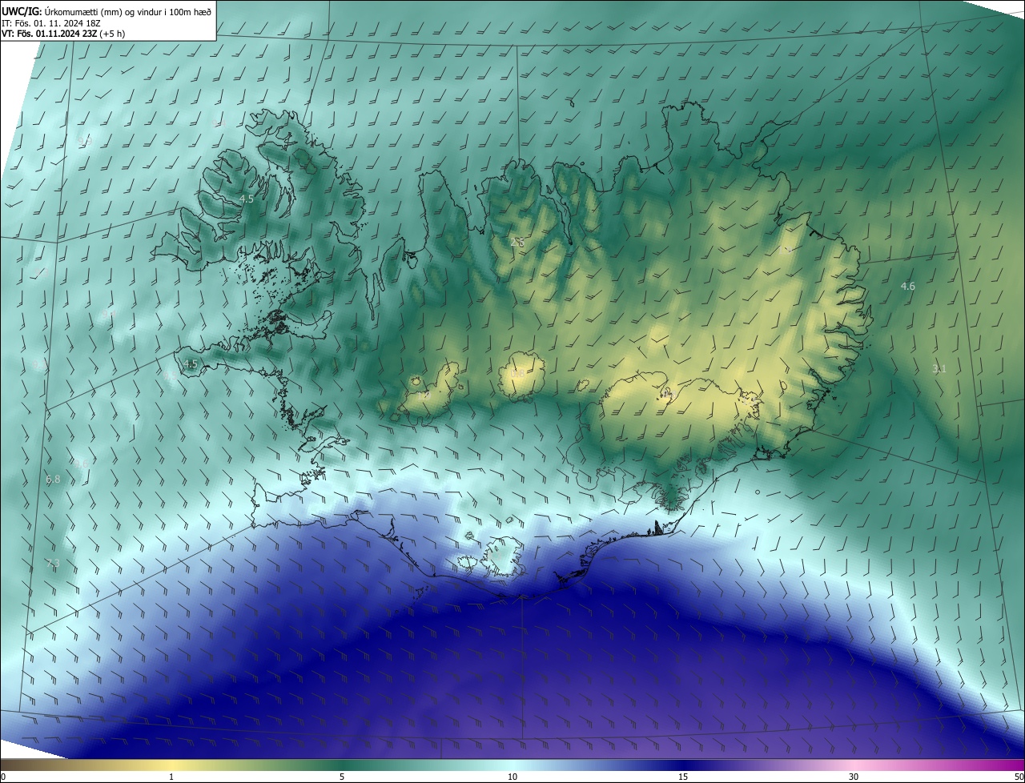
Task: Click the 5 tick label on the color scale
Action: [342, 777]
